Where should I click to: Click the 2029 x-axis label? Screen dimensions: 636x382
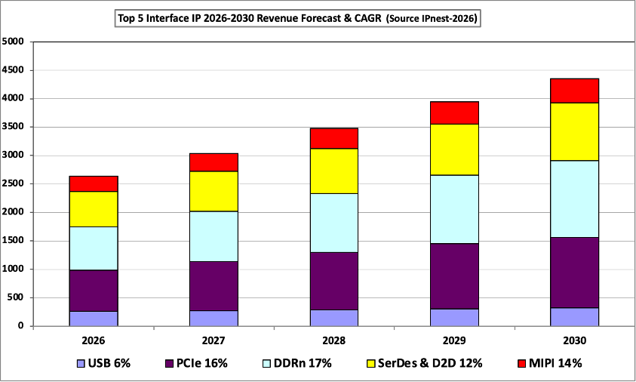tap(454, 340)
